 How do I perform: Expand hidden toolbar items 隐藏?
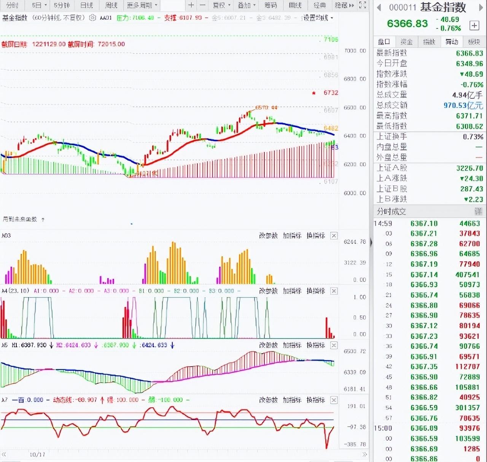344,5
